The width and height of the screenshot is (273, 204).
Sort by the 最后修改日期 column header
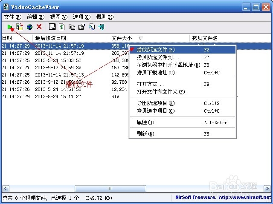[x=71, y=38]
